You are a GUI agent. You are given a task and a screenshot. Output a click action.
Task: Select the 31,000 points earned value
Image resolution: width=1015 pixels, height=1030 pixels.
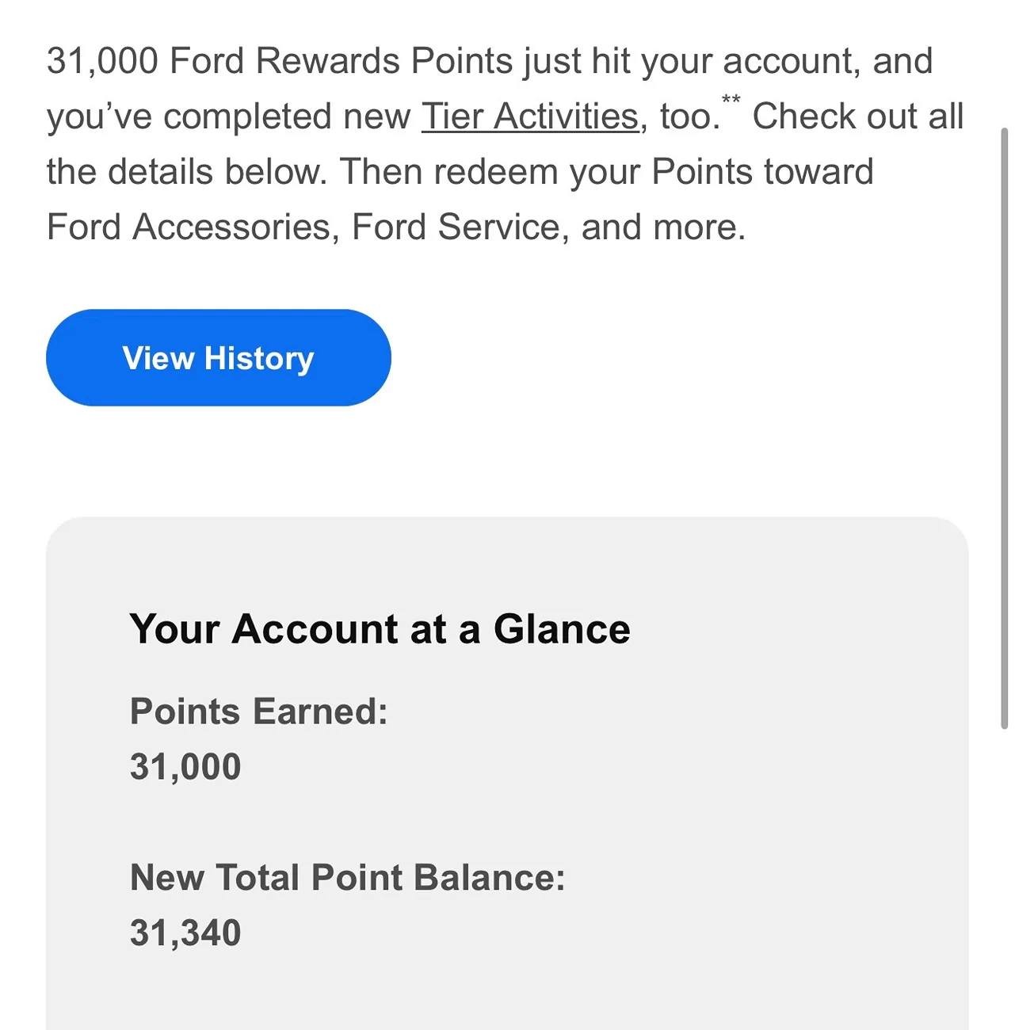[x=185, y=767]
